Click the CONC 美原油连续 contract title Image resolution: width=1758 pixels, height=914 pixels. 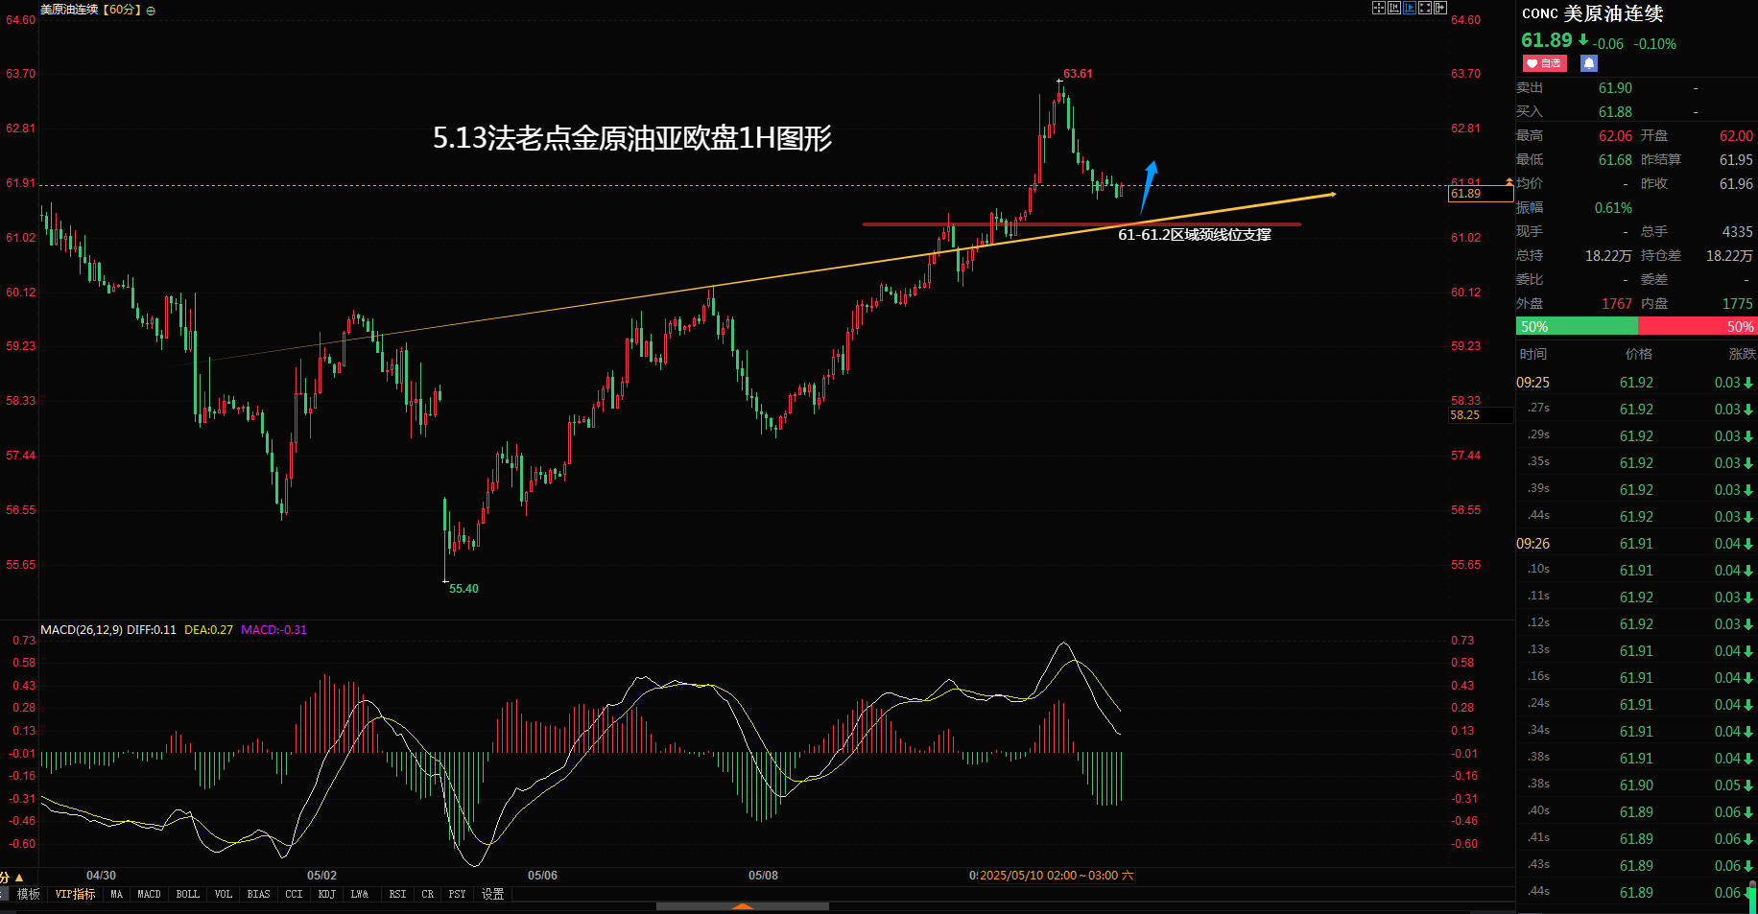pos(1593,13)
